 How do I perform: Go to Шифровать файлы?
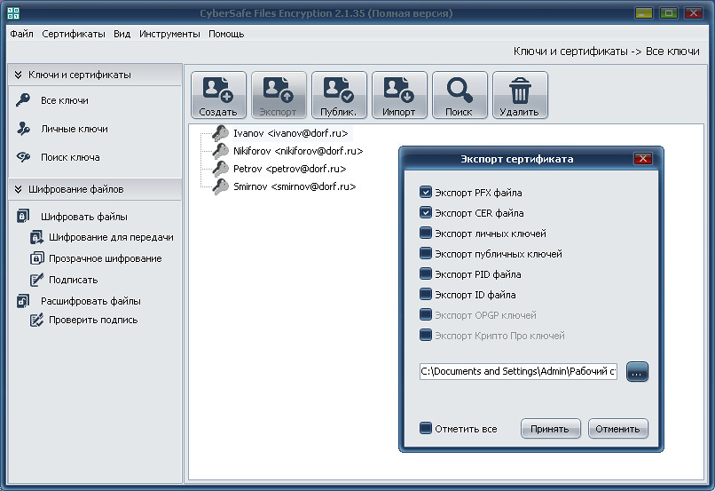pos(84,217)
